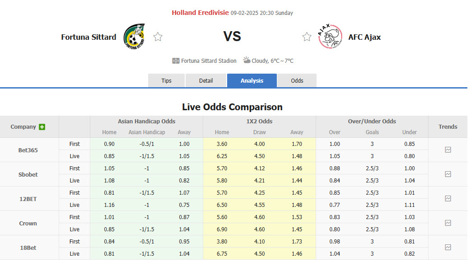Open the 18Bet trends chart icon
Viewport: 471px width, 262px height.
(x=448, y=248)
